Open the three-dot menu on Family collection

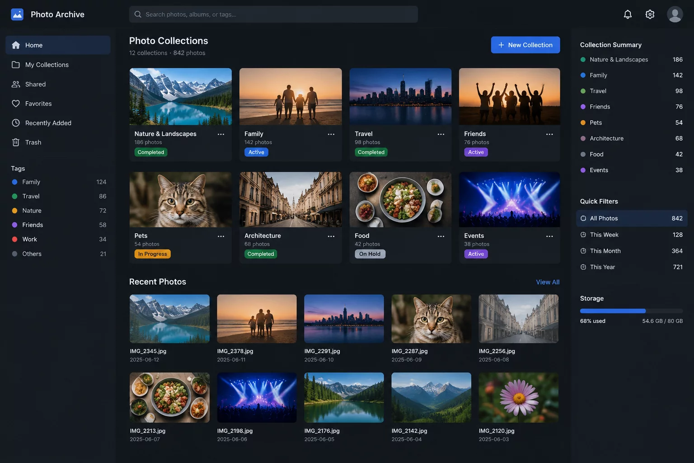331,134
